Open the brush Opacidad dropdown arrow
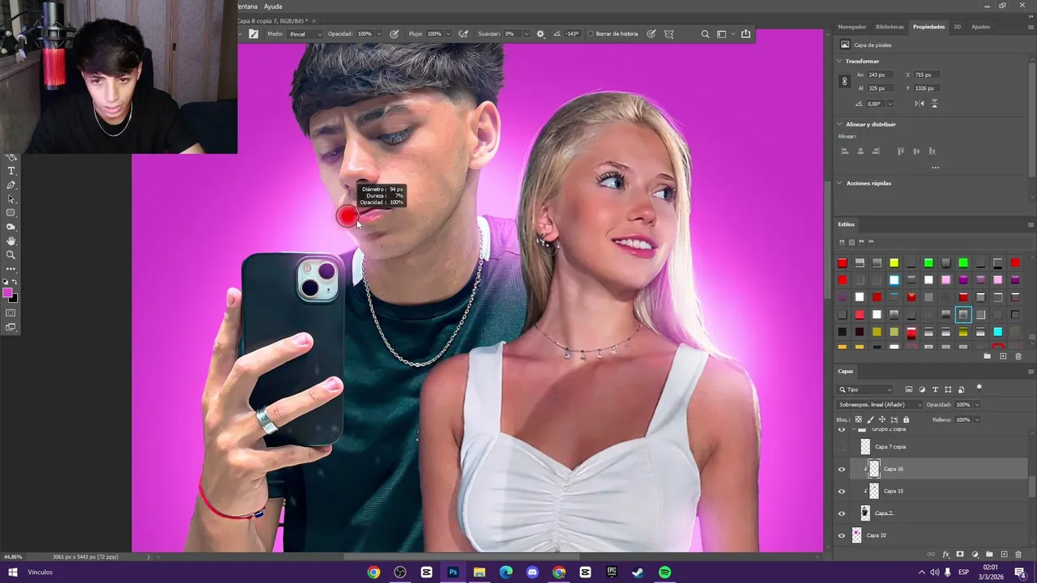The width and height of the screenshot is (1037, 583). pos(379,34)
